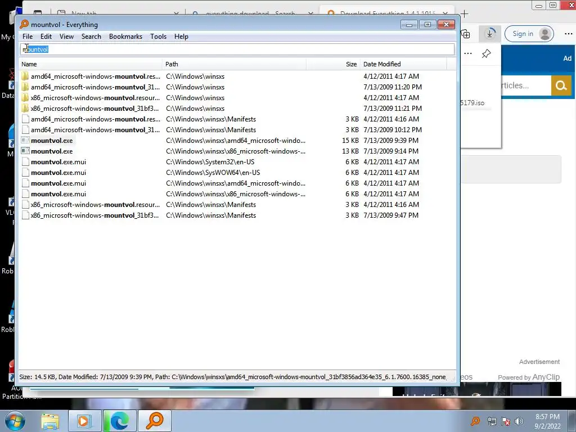Click Everything magnifier taskbar button
This screenshot has height=432, width=576.
[155, 421]
